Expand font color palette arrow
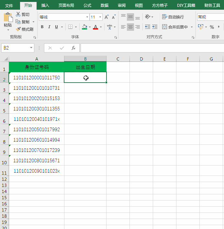This screenshot has width=224, height=229. [x=101, y=27]
